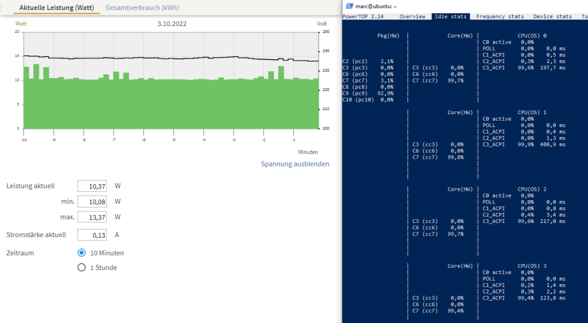
Task: Click the C10 (pc10) row
Action: click(x=368, y=100)
